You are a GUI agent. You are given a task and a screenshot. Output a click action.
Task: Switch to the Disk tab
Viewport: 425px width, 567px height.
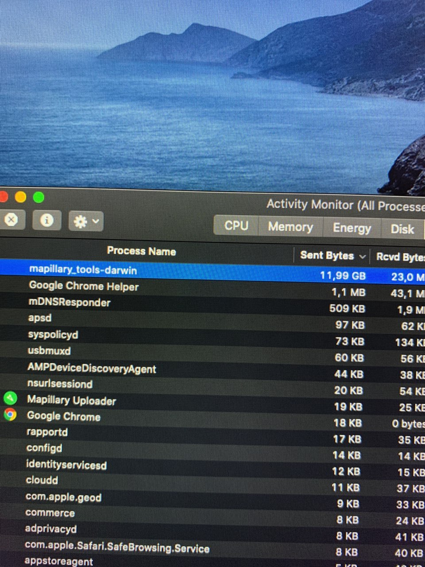tap(402, 229)
